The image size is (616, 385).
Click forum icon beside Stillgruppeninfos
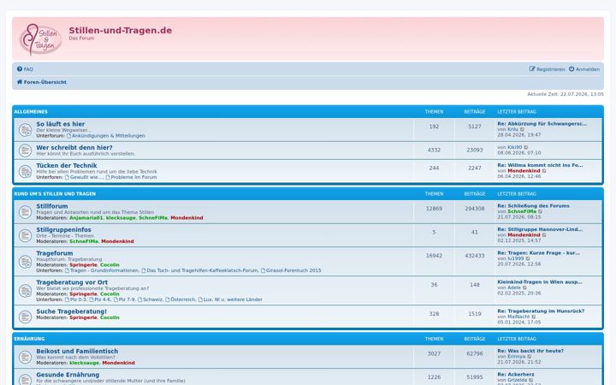(25, 236)
